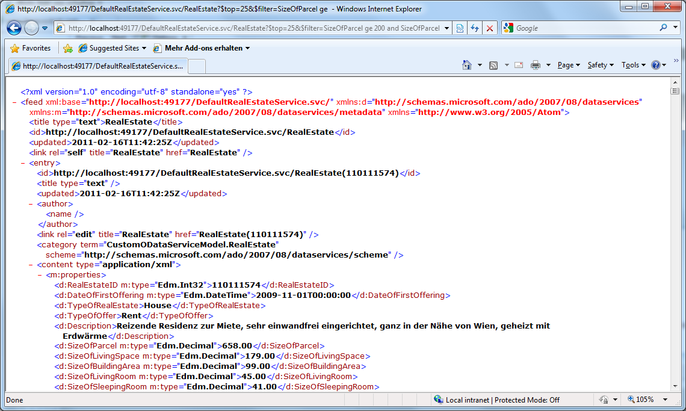Click the SizeOfSleepingRoom value 41.00

tap(265, 387)
